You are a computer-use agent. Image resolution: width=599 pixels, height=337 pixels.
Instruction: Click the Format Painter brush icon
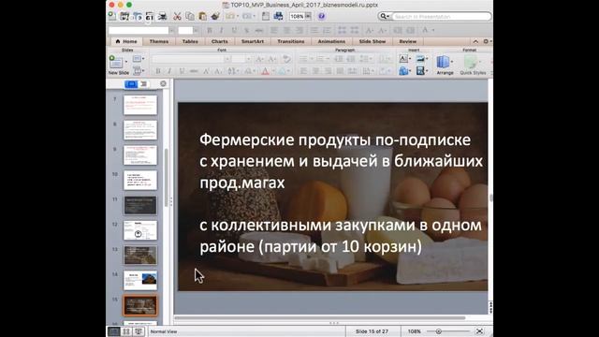(215, 16)
